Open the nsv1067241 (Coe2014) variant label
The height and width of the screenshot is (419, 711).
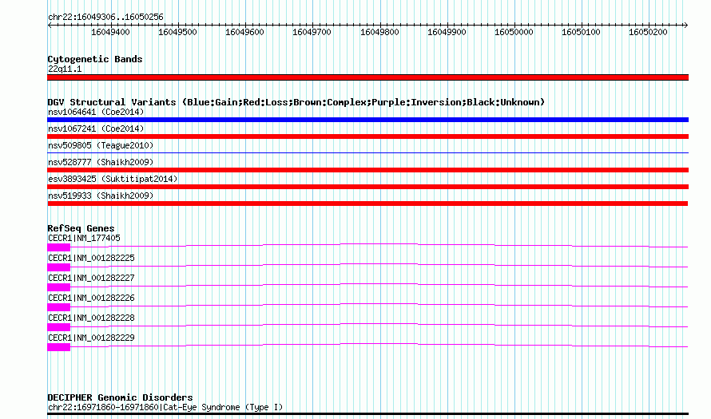pyautogui.click(x=96, y=128)
